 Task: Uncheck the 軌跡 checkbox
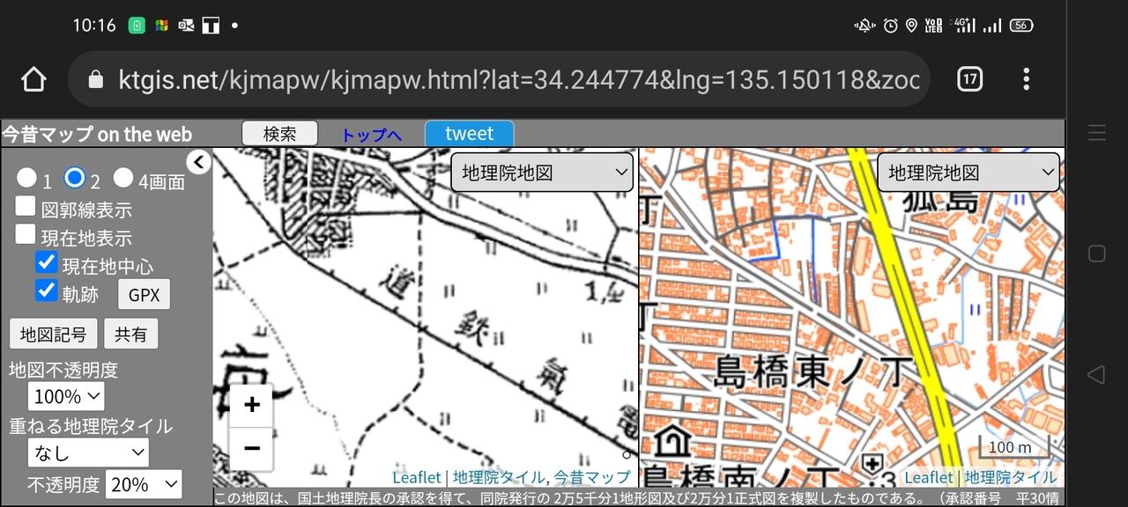46,290
